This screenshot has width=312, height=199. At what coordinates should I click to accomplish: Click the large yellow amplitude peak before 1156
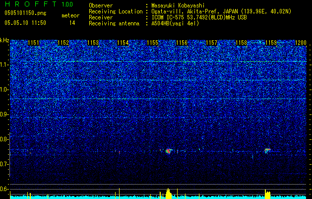tap(168, 193)
